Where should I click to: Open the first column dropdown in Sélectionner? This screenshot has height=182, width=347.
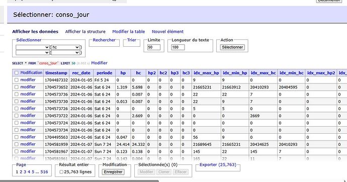(x=32, y=47)
